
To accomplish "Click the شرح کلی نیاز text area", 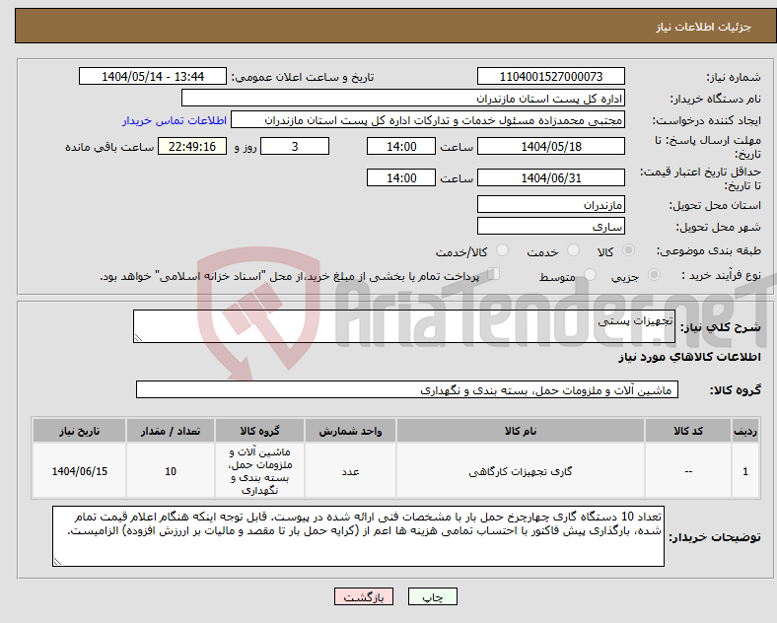I will pos(404,326).
